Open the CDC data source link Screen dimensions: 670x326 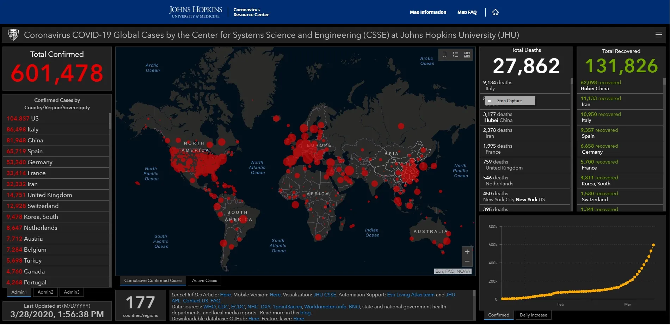click(223, 307)
